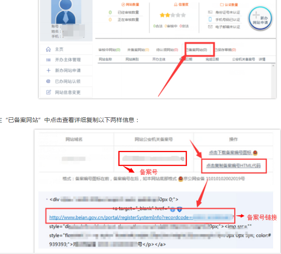
Task: Click the envelope icon for 电子邮箱未认证
Action: [210, 27]
